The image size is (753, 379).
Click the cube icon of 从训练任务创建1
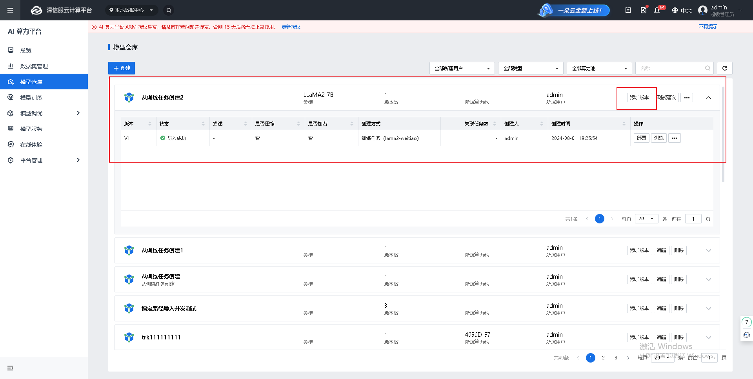click(x=129, y=250)
